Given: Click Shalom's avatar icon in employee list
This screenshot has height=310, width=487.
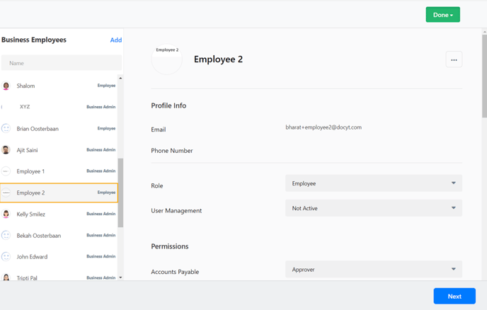Looking at the screenshot, I should point(6,86).
